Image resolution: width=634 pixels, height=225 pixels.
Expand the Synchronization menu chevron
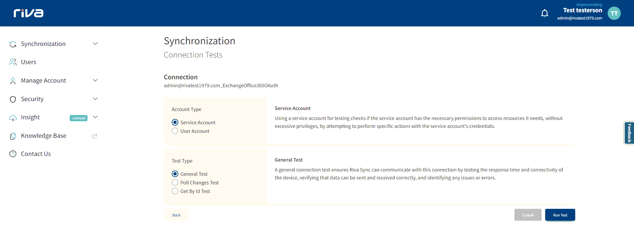[x=95, y=44]
